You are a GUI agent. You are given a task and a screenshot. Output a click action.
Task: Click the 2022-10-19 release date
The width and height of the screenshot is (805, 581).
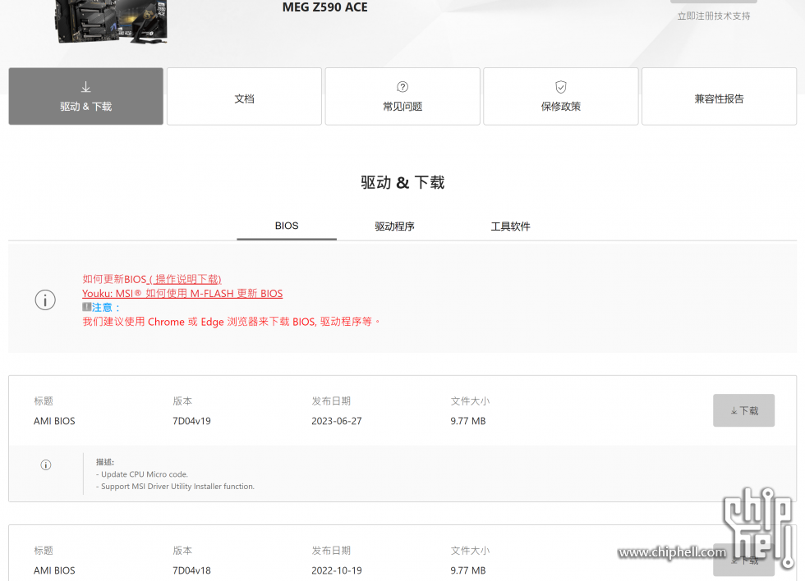[x=337, y=570]
